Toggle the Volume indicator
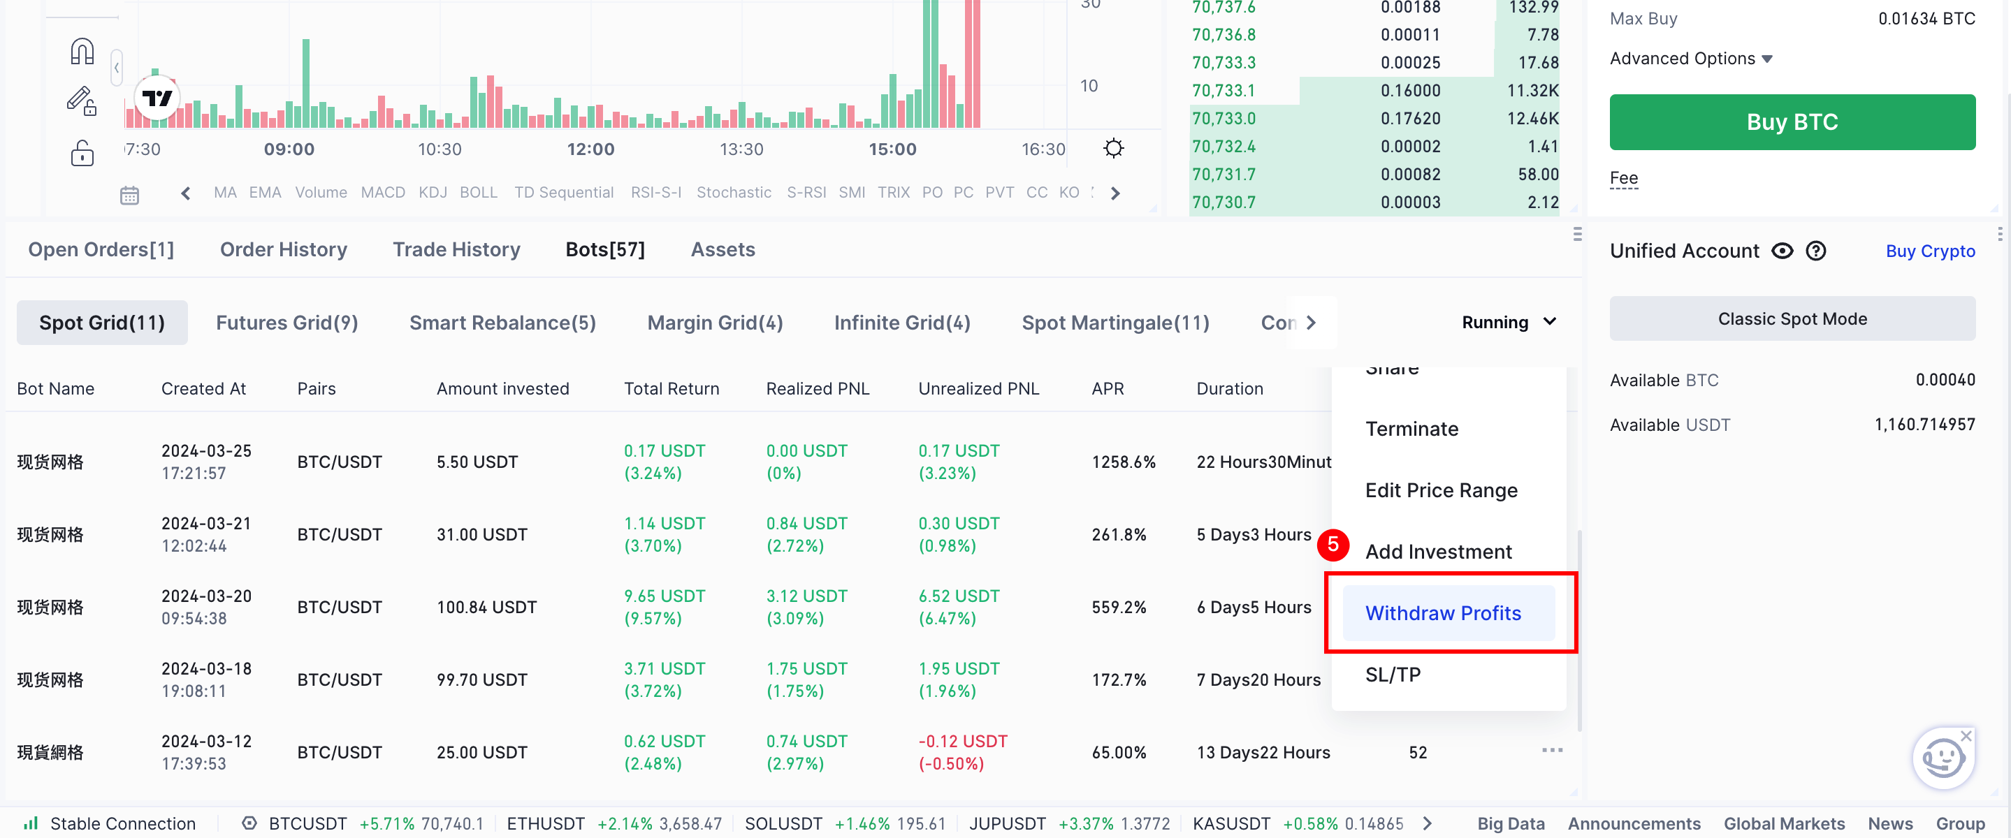Viewport: 2011px width, 838px height. 321,193
